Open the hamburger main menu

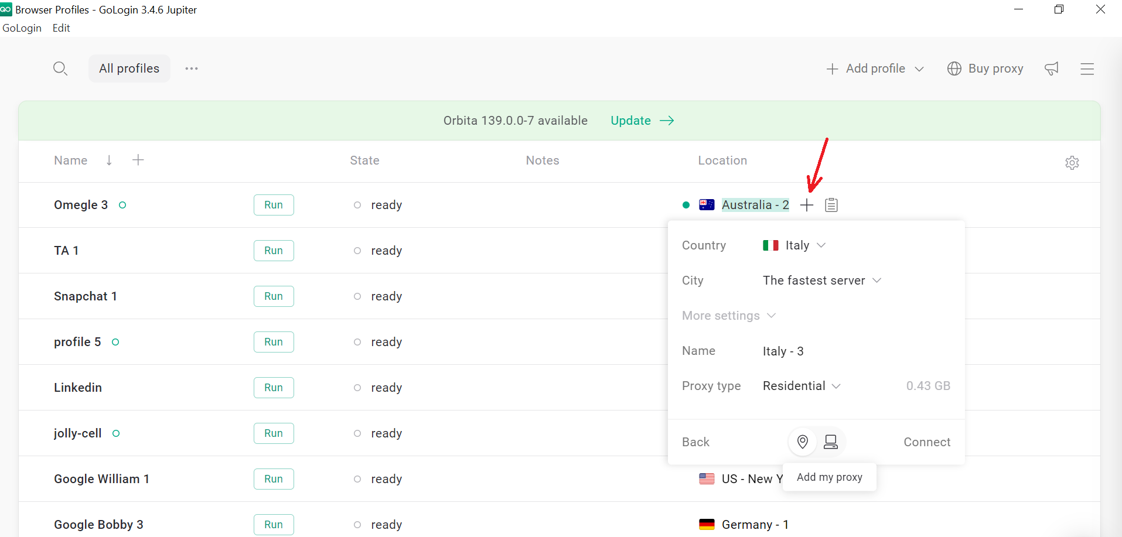pos(1087,69)
